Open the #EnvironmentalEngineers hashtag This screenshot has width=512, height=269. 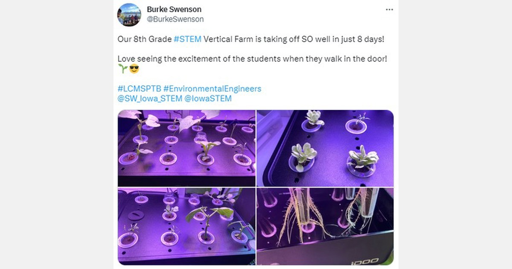(212, 89)
